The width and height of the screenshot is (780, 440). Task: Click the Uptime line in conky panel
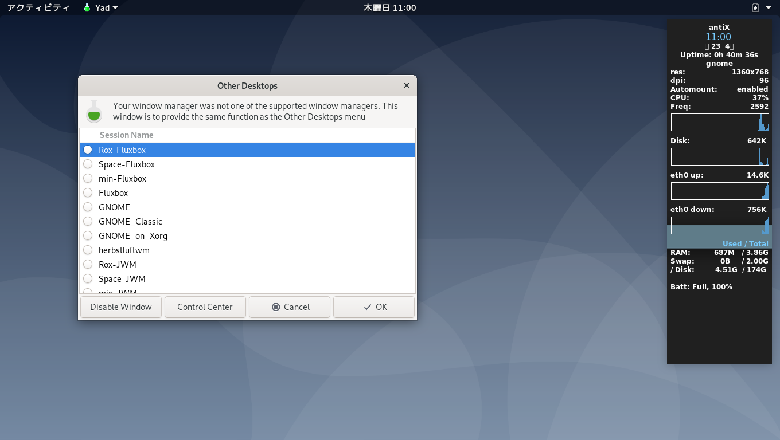[x=719, y=55]
